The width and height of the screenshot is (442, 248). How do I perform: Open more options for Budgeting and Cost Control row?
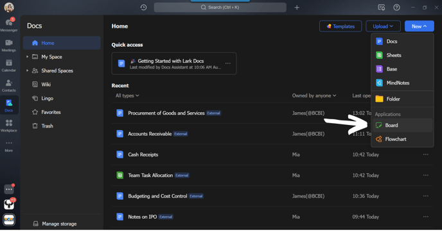pyautogui.click(x=426, y=196)
